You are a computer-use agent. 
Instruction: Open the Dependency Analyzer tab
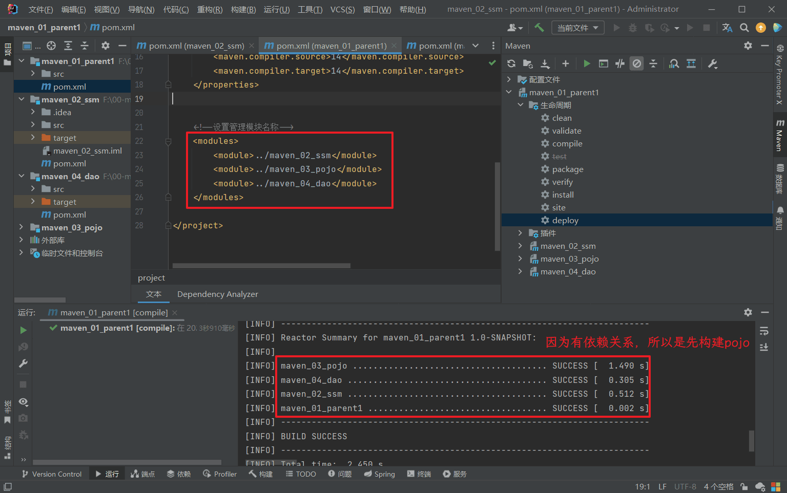pos(217,294)
